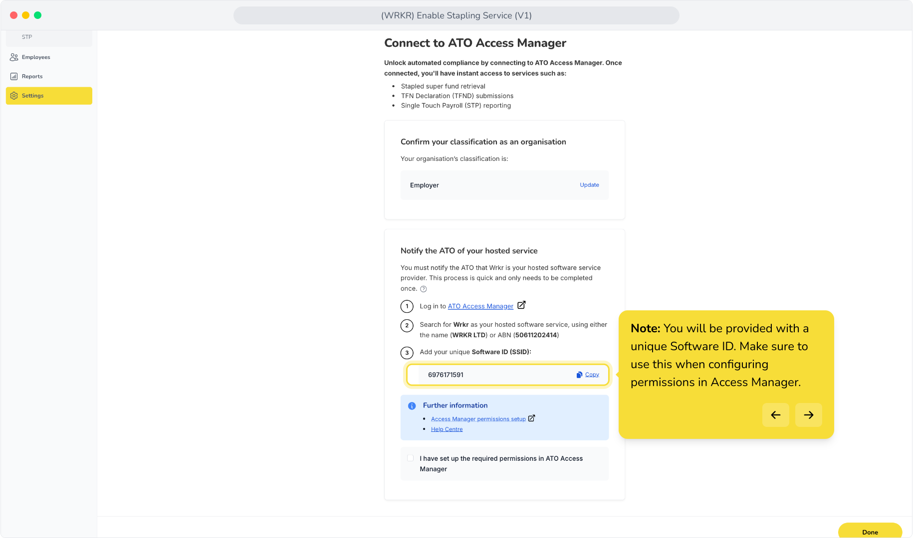Click the blue Further information info icon
Image resolution: width=913 pixels, height=538 pixels.
[412, 406]
